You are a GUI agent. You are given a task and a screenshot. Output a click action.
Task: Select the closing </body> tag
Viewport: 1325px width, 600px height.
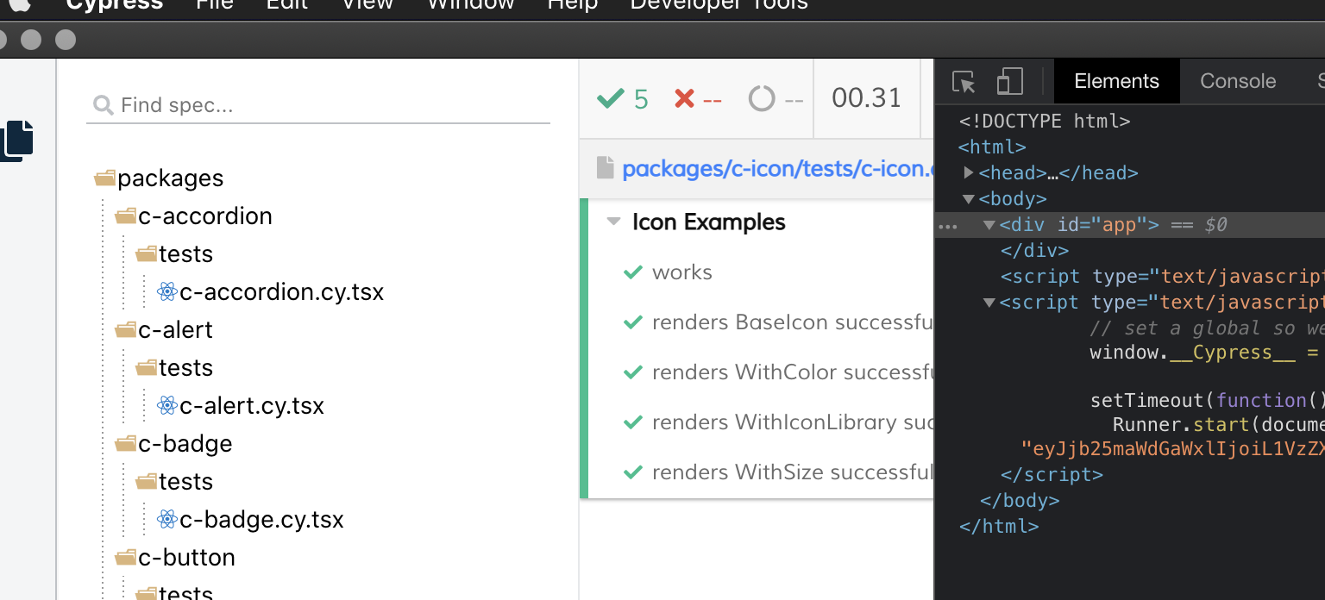(x=1020, y=501)
